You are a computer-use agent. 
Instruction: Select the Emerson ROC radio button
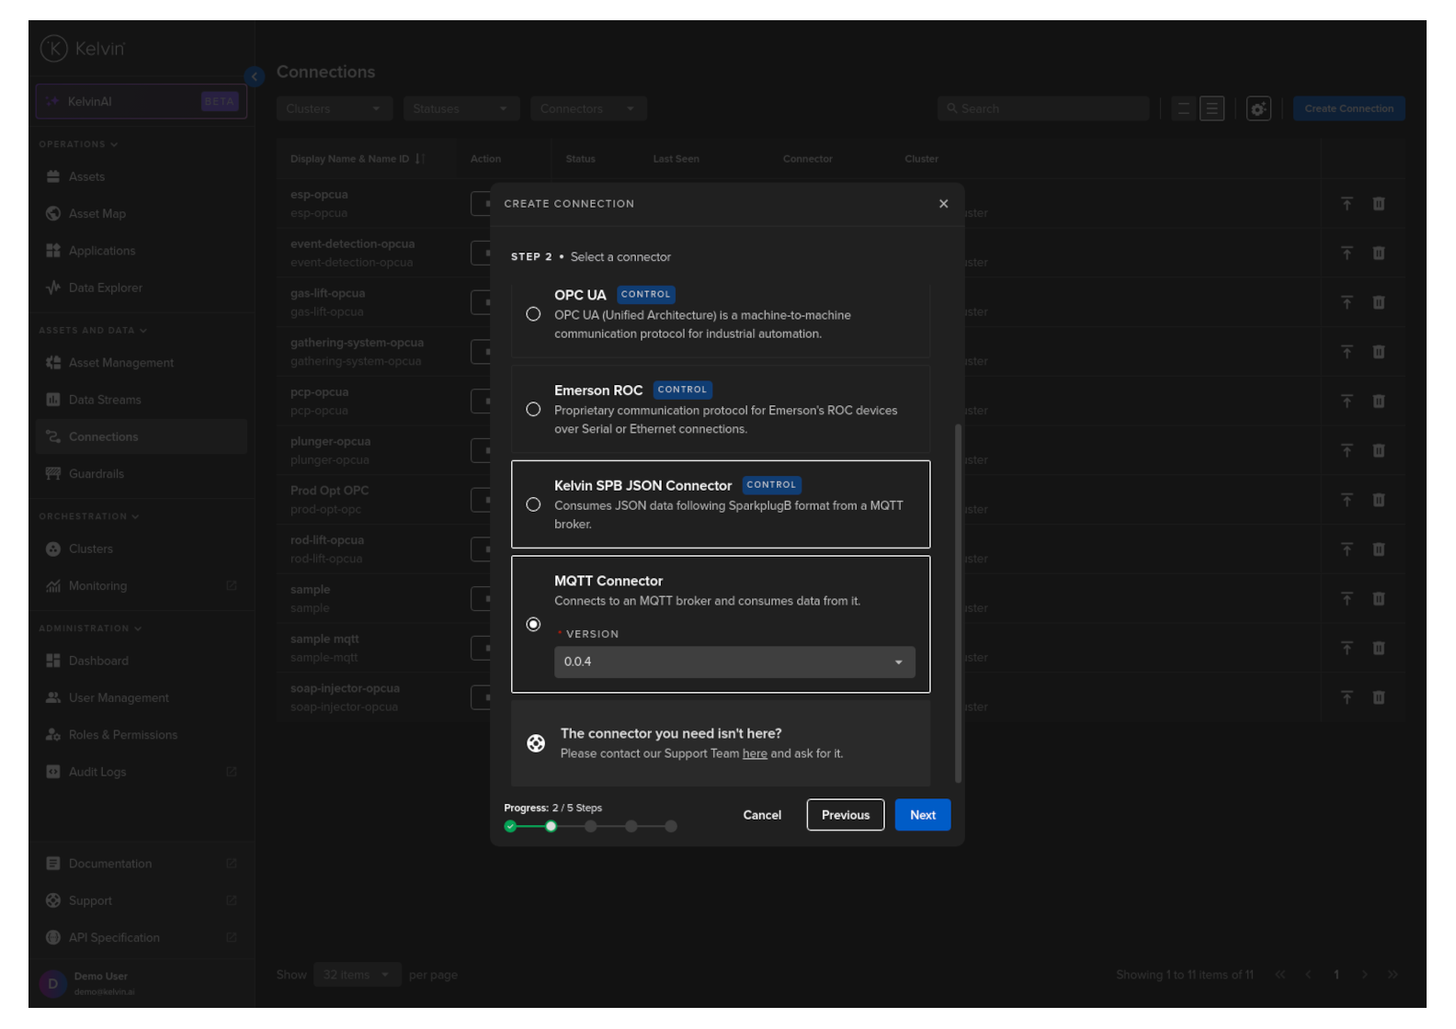(x=533, y=410)
